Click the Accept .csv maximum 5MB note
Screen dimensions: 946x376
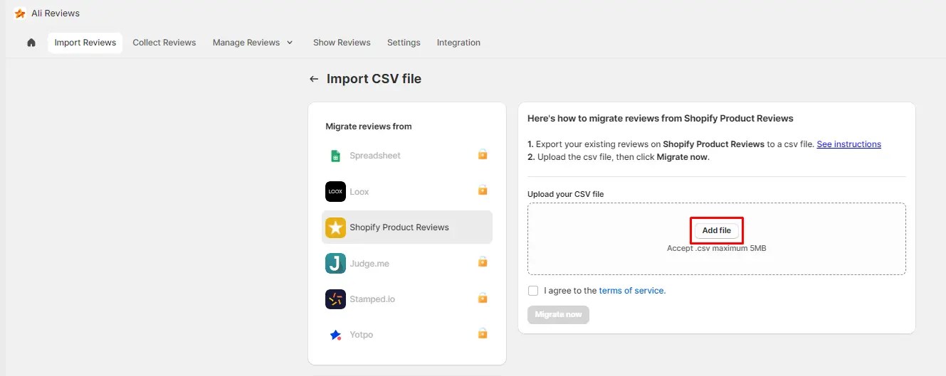716,248
